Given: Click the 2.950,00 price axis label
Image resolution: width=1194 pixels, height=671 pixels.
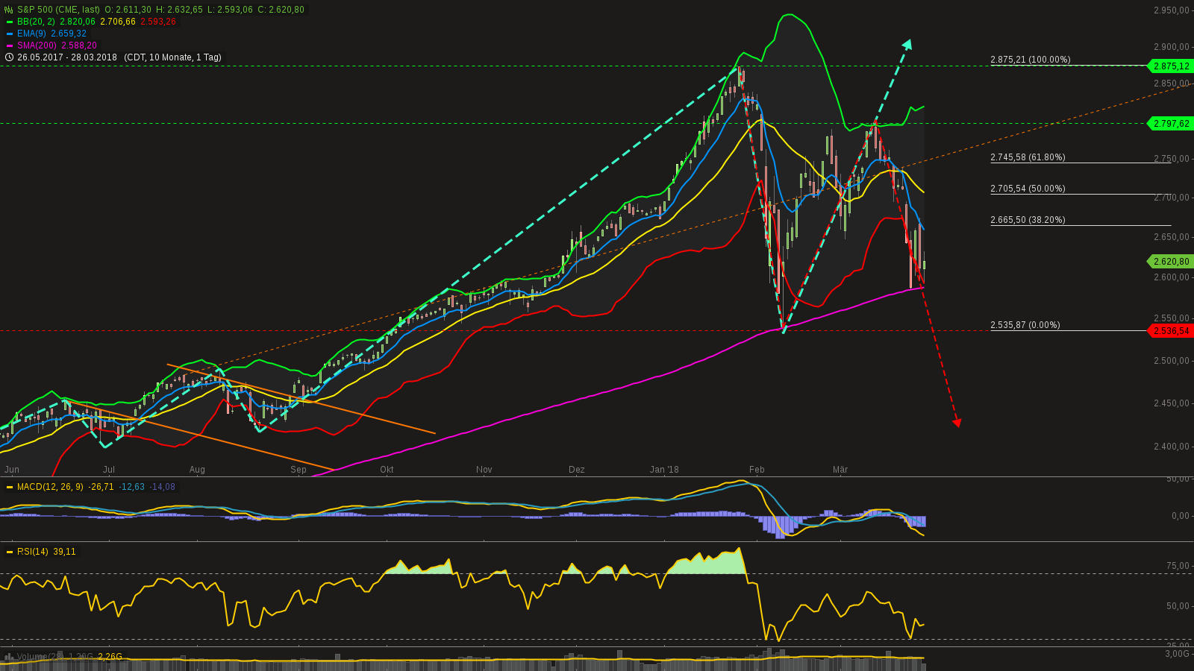Looking at the screenshot, I should (1172, 10).
